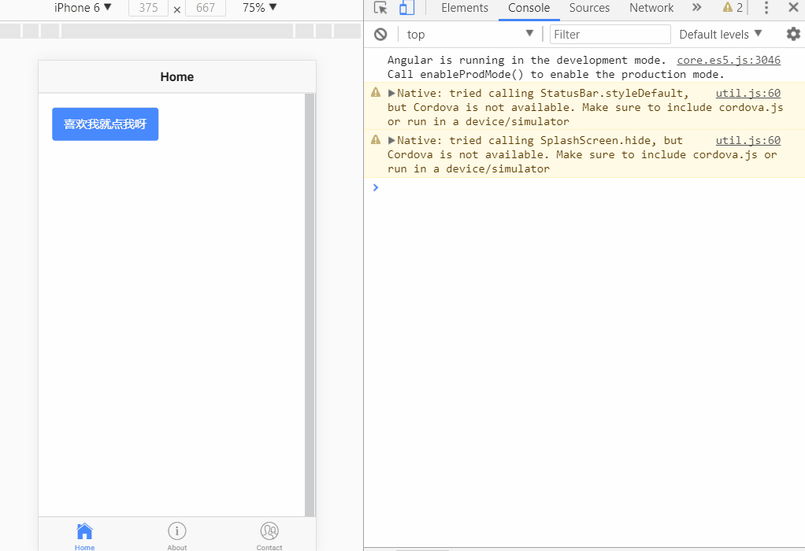This screenshot has height=551, width=805.
Task: Open the 75% zoom dropdown
Action: click(x=259, y=8)
